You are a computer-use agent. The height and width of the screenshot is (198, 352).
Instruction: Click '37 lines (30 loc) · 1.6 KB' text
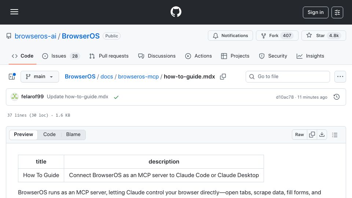(38, 115)
